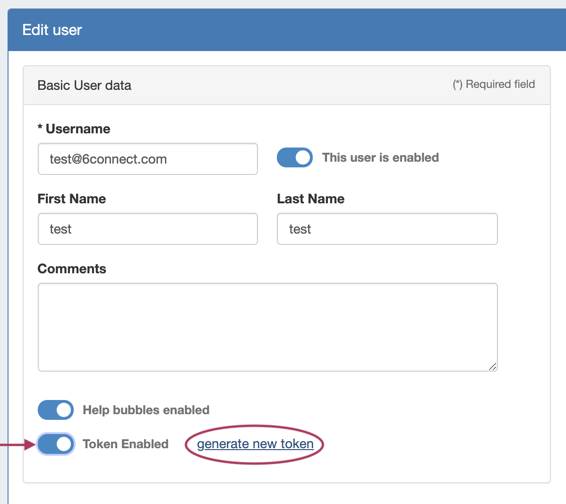Select the Last Name text box
This screenshot has width=566, height=504.
(x=387, y=229)
